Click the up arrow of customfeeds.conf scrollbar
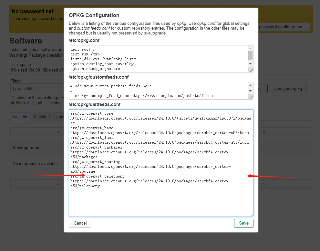The width and height of the screenshot is (320, 251). pyautogui.click(x=250, y=85)
